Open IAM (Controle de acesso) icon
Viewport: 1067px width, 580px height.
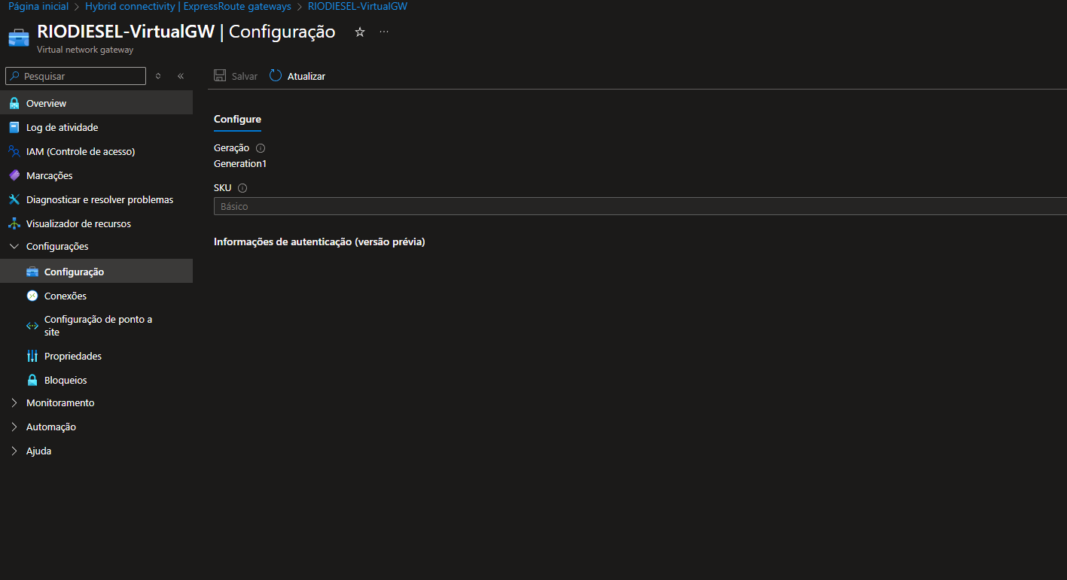[x=16, y=150]
